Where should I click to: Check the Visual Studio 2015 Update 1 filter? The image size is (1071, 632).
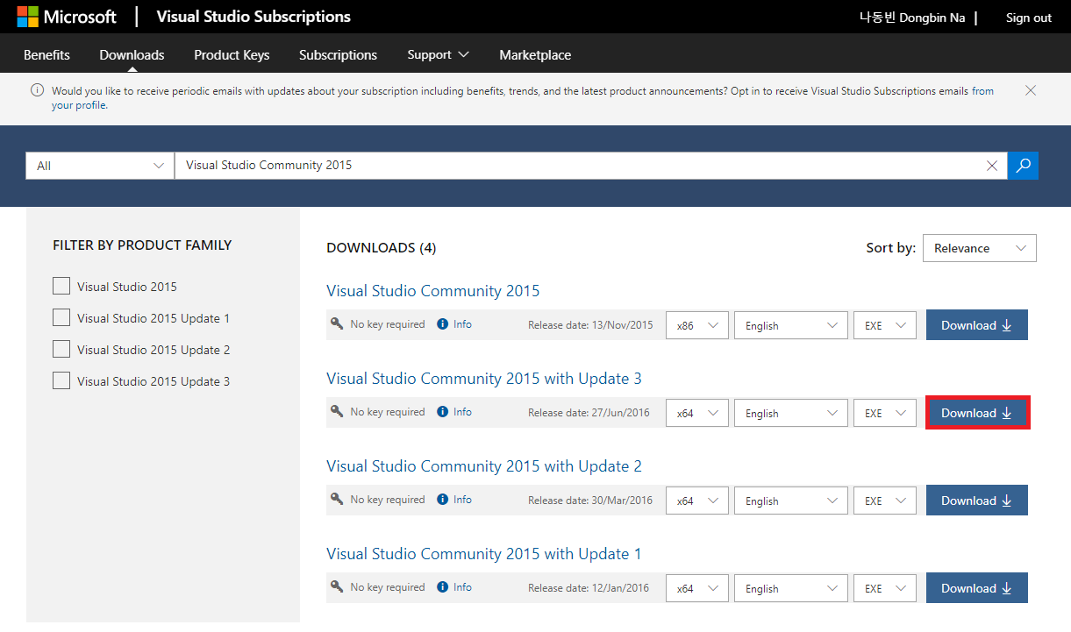61,317
